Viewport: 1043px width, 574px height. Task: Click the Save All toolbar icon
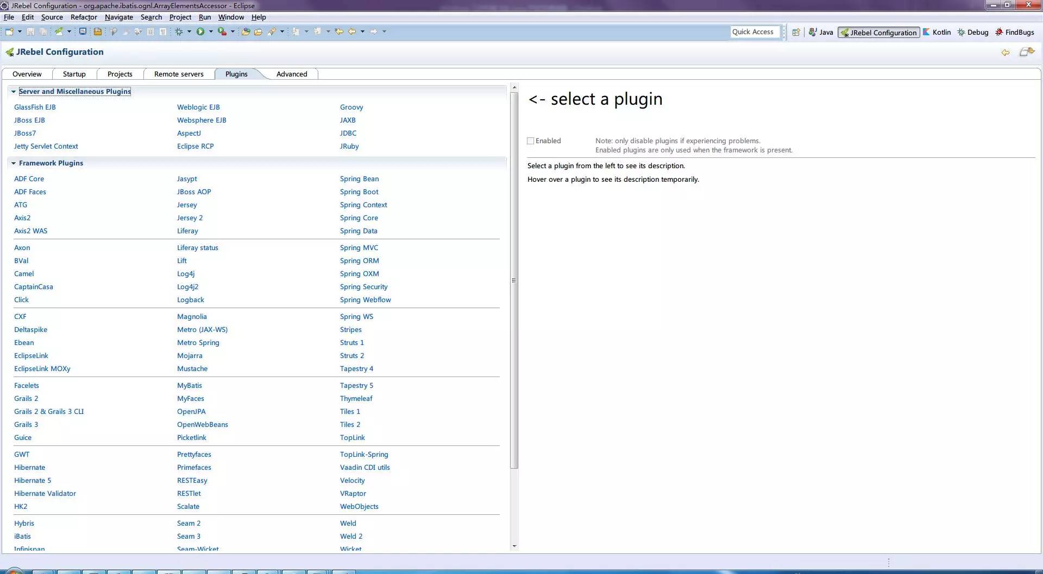tap(43, 31)
